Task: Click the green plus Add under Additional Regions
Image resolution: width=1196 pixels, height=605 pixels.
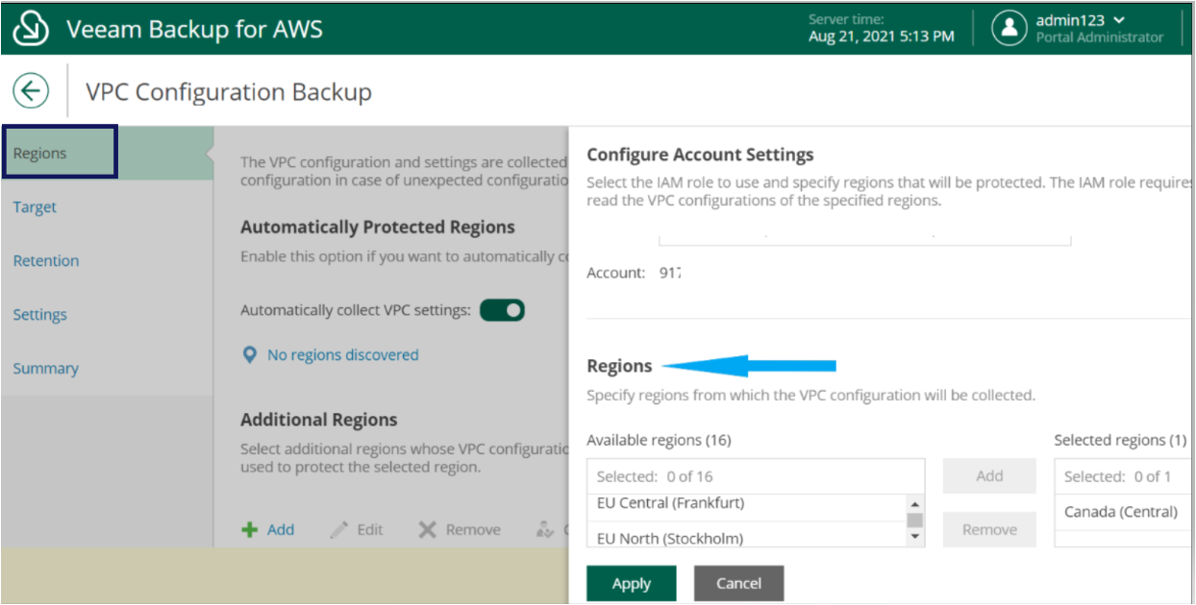Action: (268, 529)
